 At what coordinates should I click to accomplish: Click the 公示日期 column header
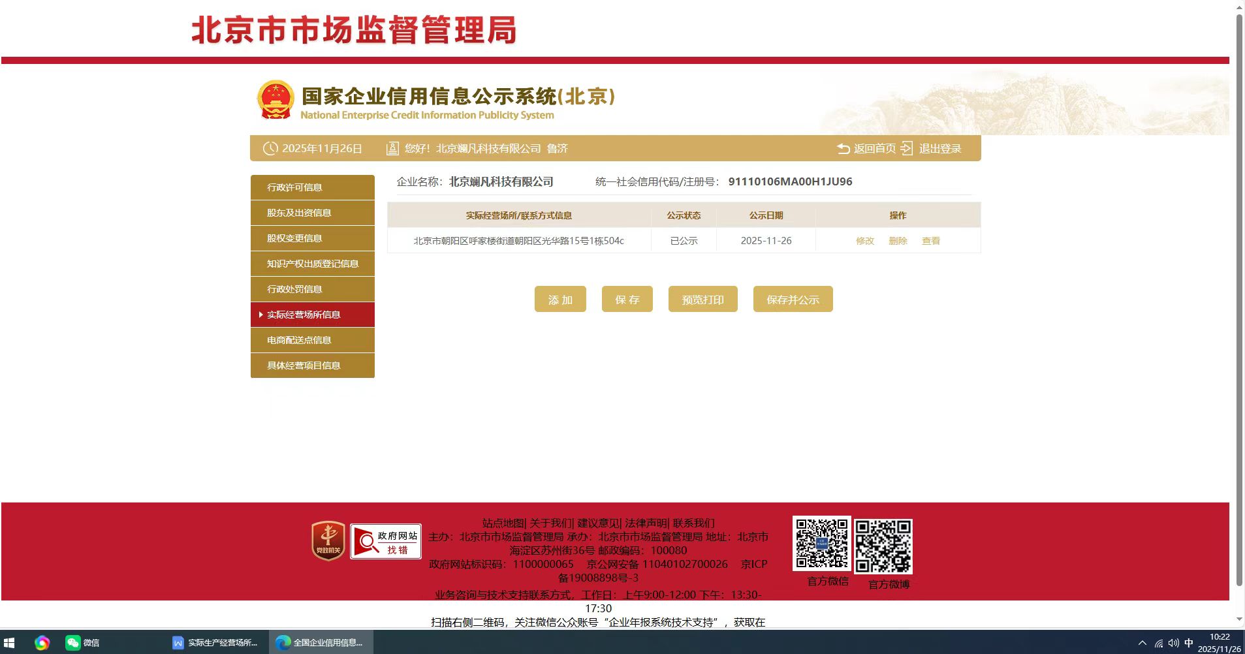click(766, 215)
